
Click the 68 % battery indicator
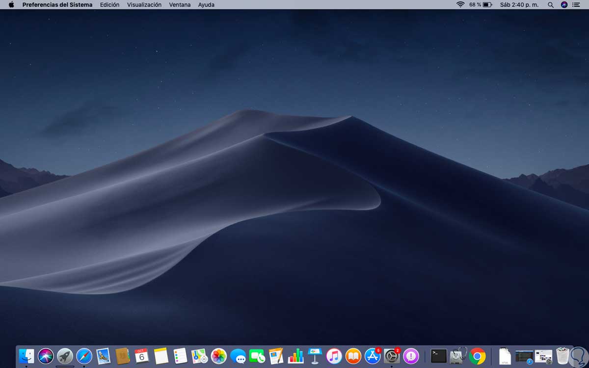point(481,4)
